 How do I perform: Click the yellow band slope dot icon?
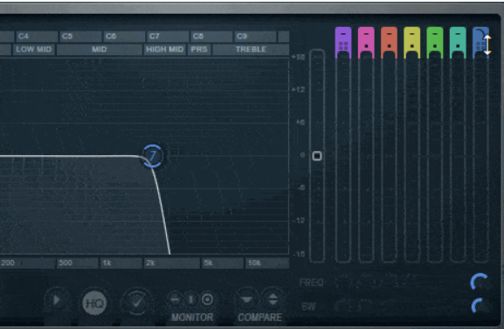tap(411, 46)
